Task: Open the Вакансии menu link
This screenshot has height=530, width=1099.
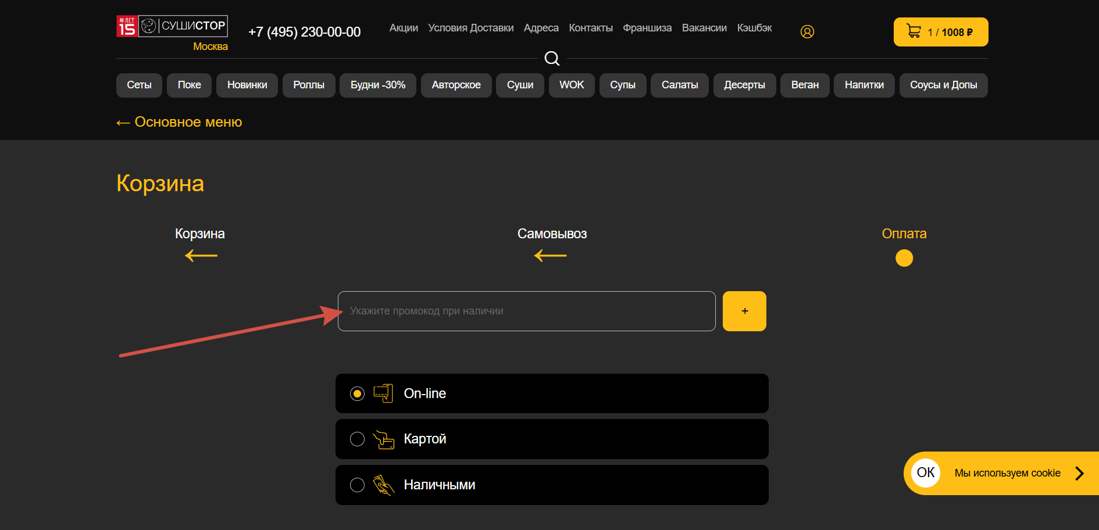Action: tap(704, 28)
